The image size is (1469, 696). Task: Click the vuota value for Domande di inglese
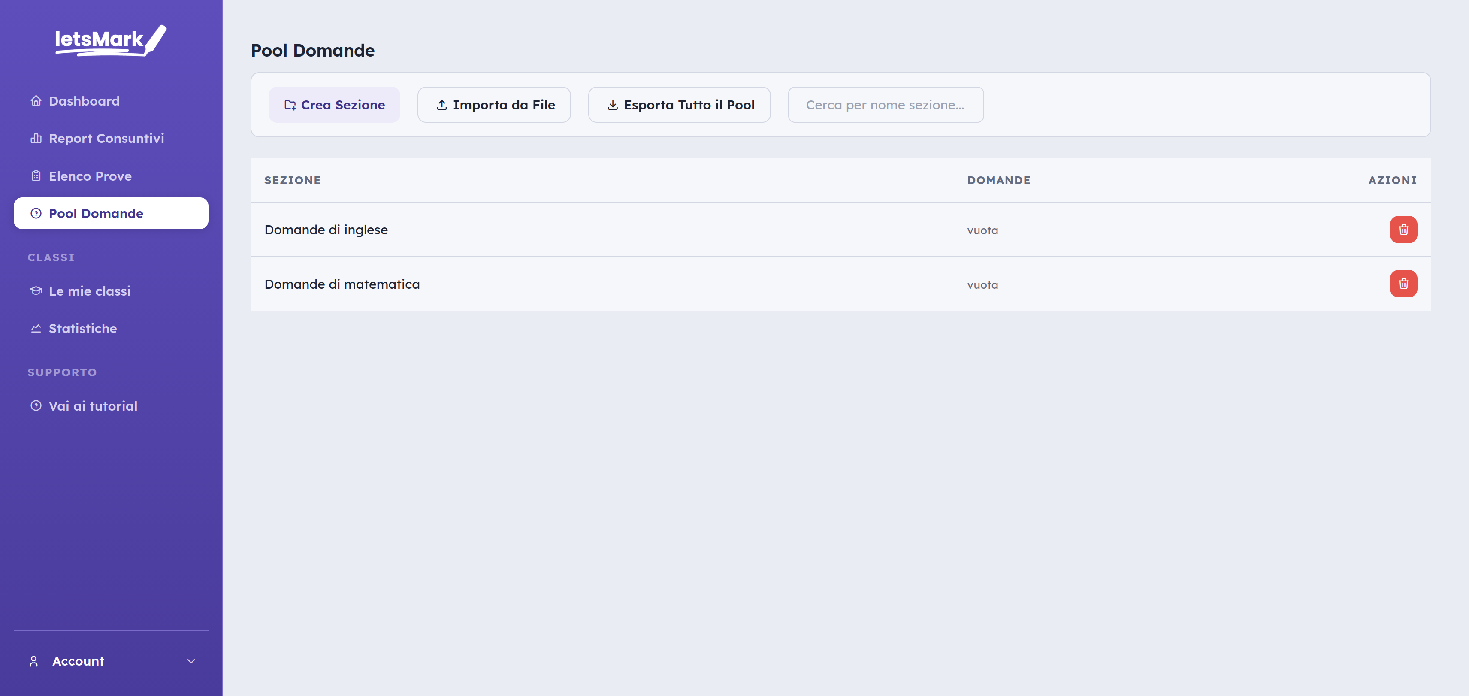pos(982,230)
